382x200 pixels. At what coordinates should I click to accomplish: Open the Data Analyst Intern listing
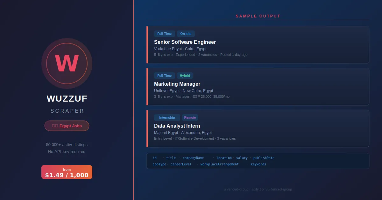pyautogui.click(x=177, y=126)
